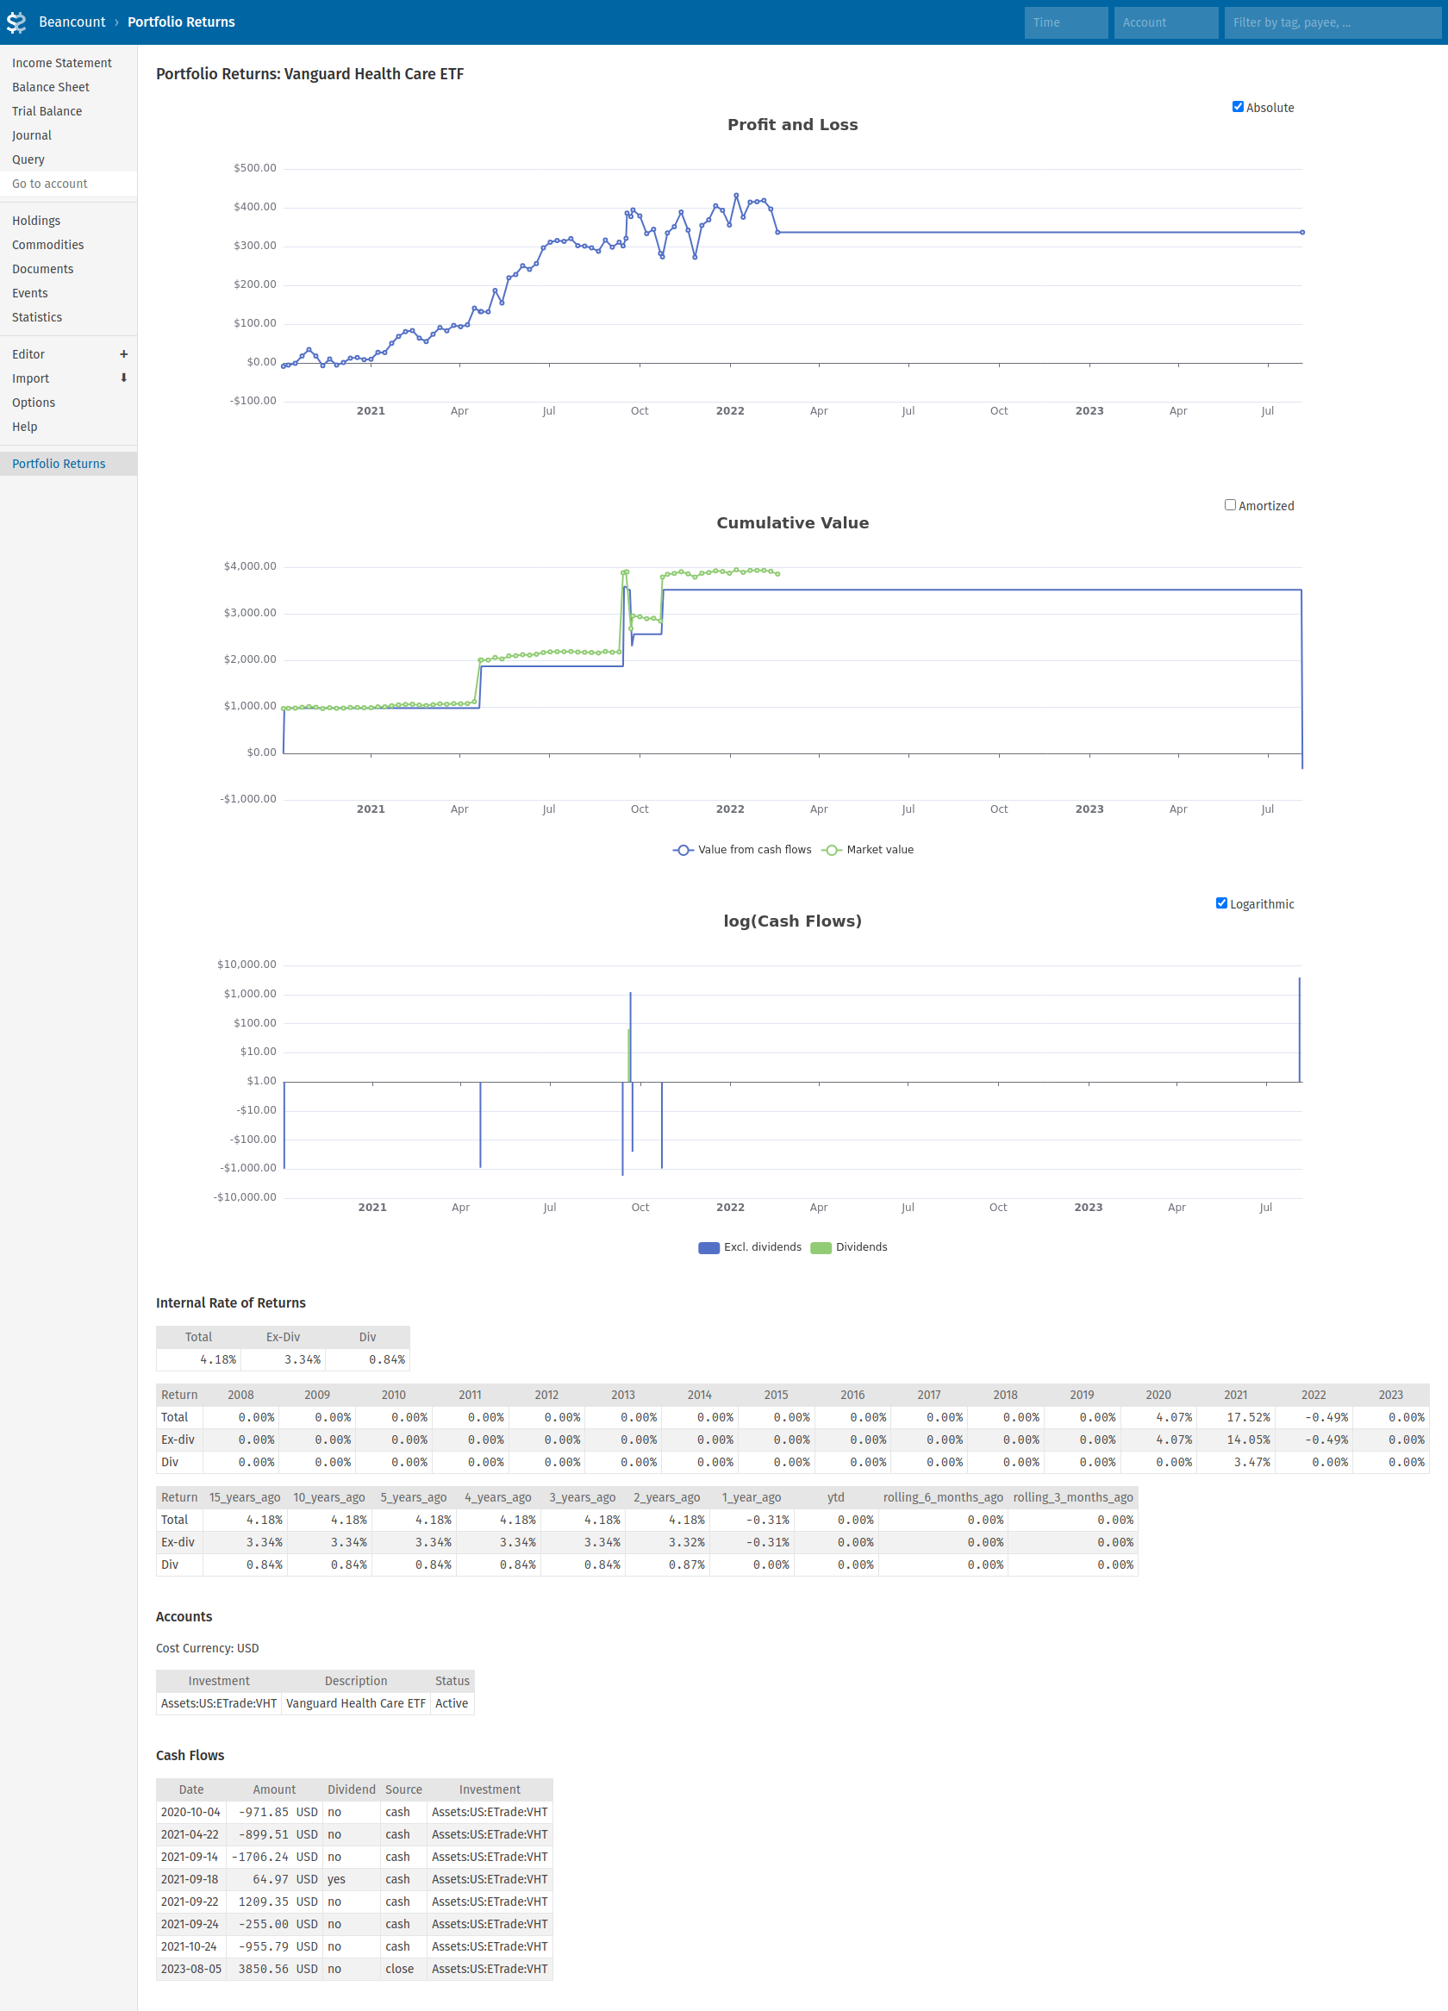This screenshot has width=1448, height=2011.
Task: Click the Filter by tag, payee field
Action: point(1332,22)
